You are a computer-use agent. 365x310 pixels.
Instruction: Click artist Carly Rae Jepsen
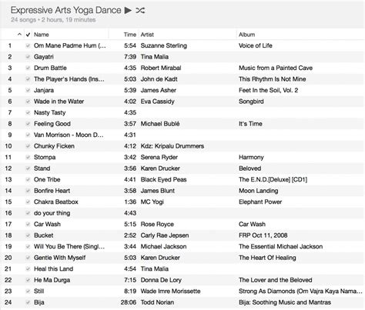165,235
